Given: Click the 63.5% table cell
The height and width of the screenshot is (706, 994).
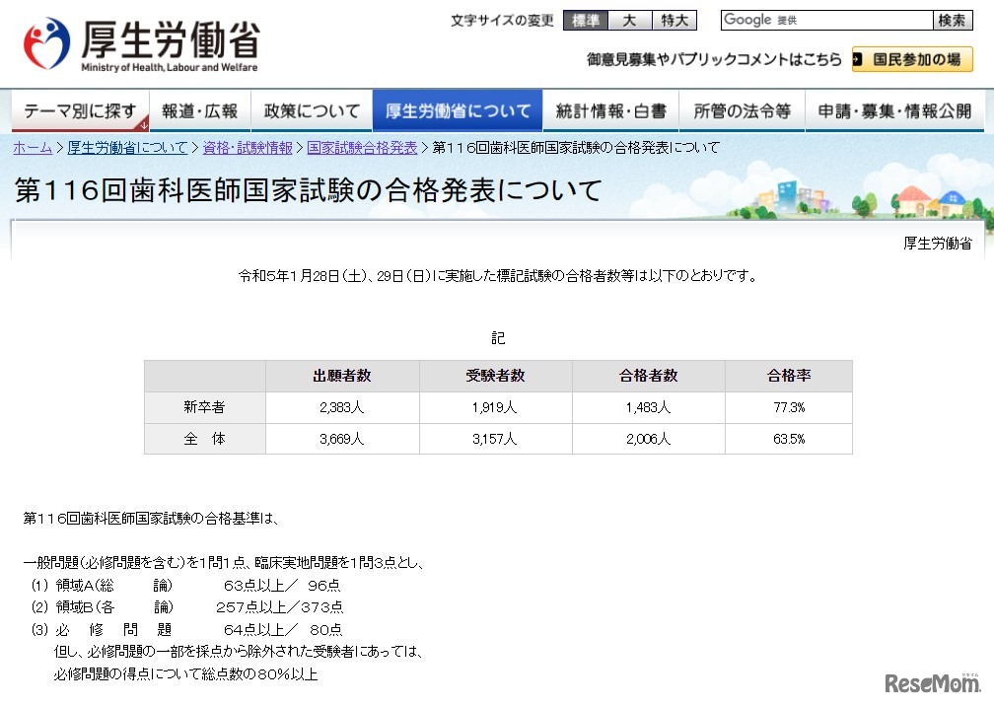Looking at the screenshot, I should tap(789, 439).
